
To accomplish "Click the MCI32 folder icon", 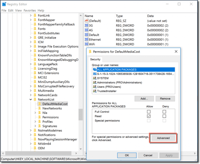I will point(35,77).
